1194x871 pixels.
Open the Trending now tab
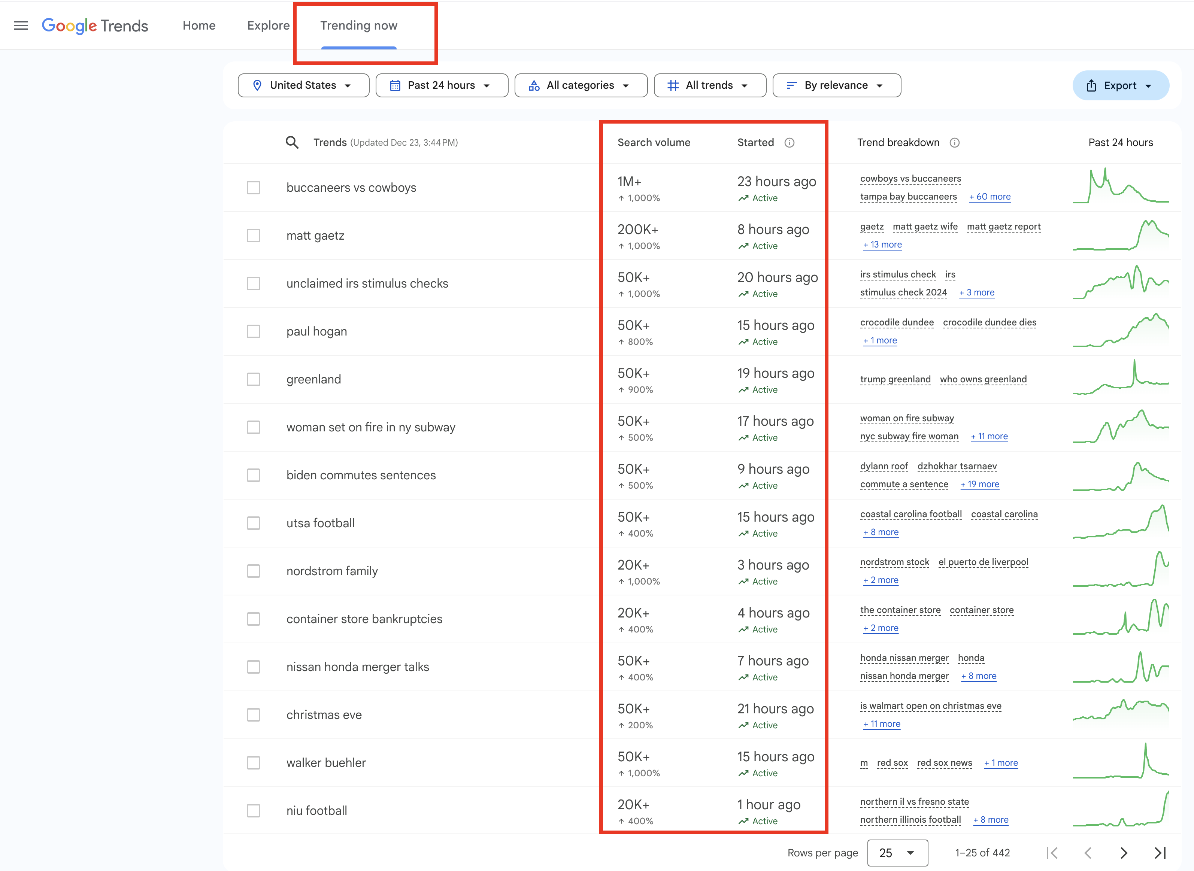click(359, 25)
